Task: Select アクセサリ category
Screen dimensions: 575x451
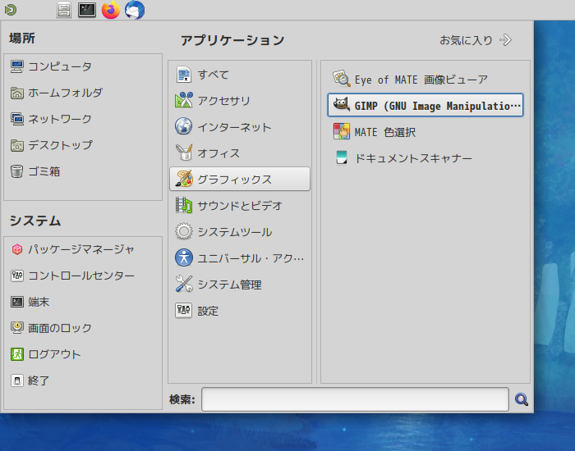Action: tap(240, 100)
